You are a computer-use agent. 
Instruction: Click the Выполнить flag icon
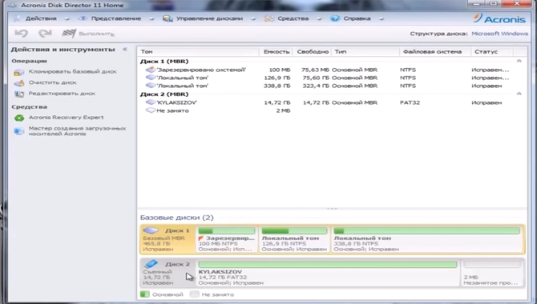click(69, 33)
